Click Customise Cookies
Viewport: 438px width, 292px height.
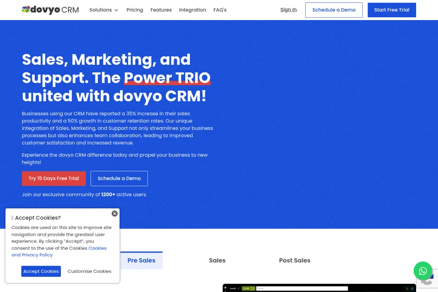89,271
